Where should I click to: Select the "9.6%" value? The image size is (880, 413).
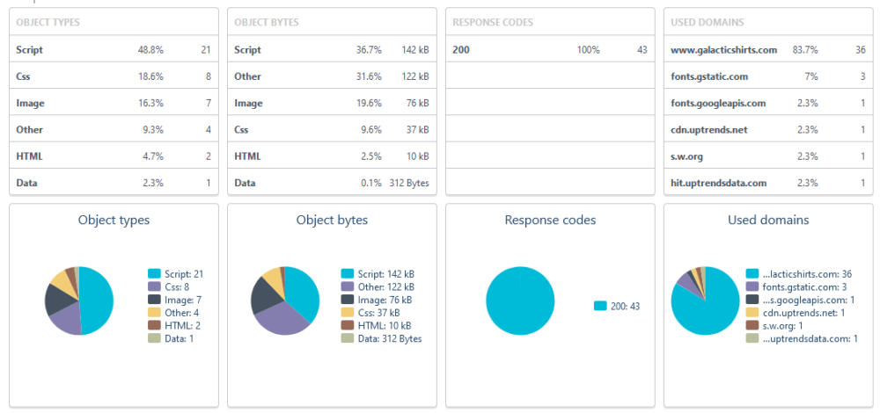[371, 129]
